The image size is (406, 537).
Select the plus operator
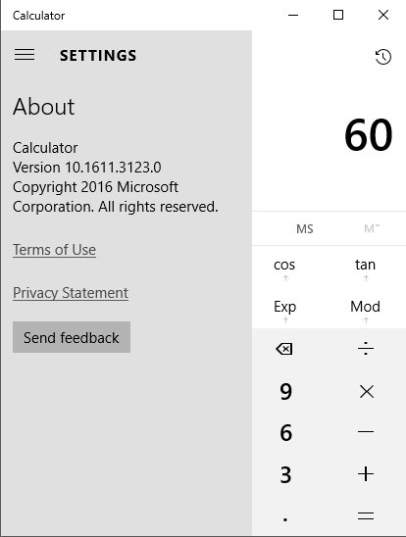pyautogui.click(x=366, y=474)
